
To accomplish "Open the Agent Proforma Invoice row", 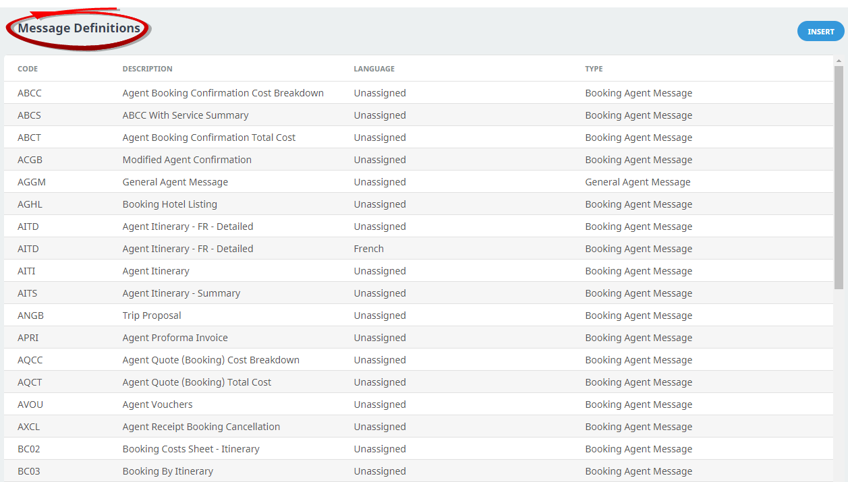I will (x=175, y=338).
